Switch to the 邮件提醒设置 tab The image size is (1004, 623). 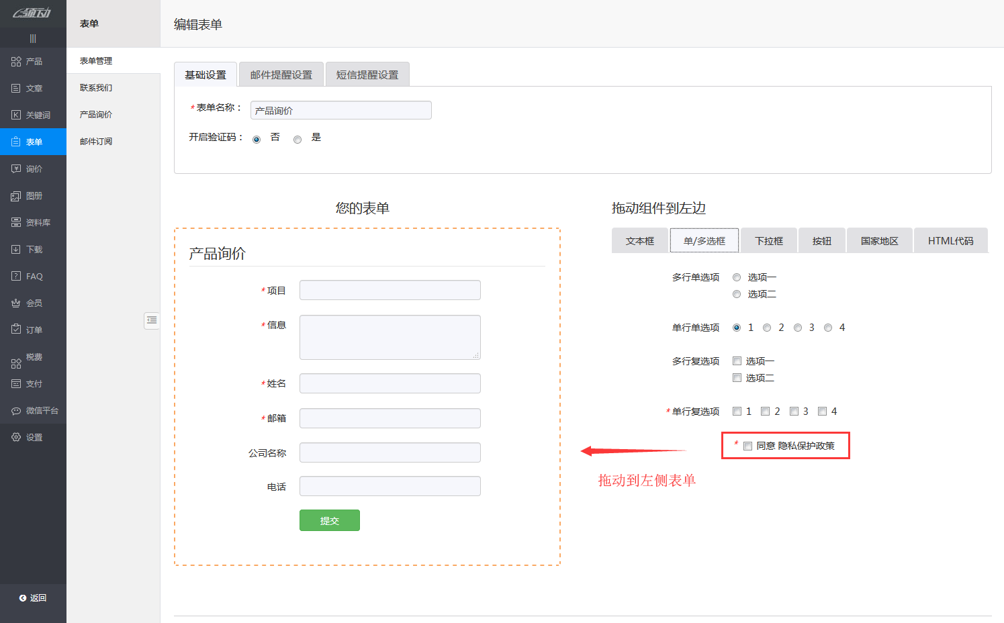[x=281, y=74]
